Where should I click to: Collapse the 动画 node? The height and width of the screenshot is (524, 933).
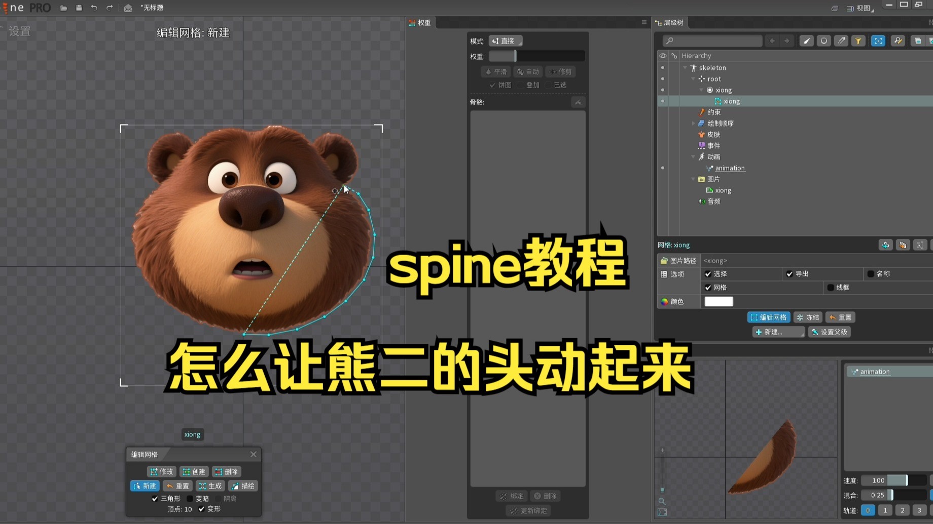point(693,156)
